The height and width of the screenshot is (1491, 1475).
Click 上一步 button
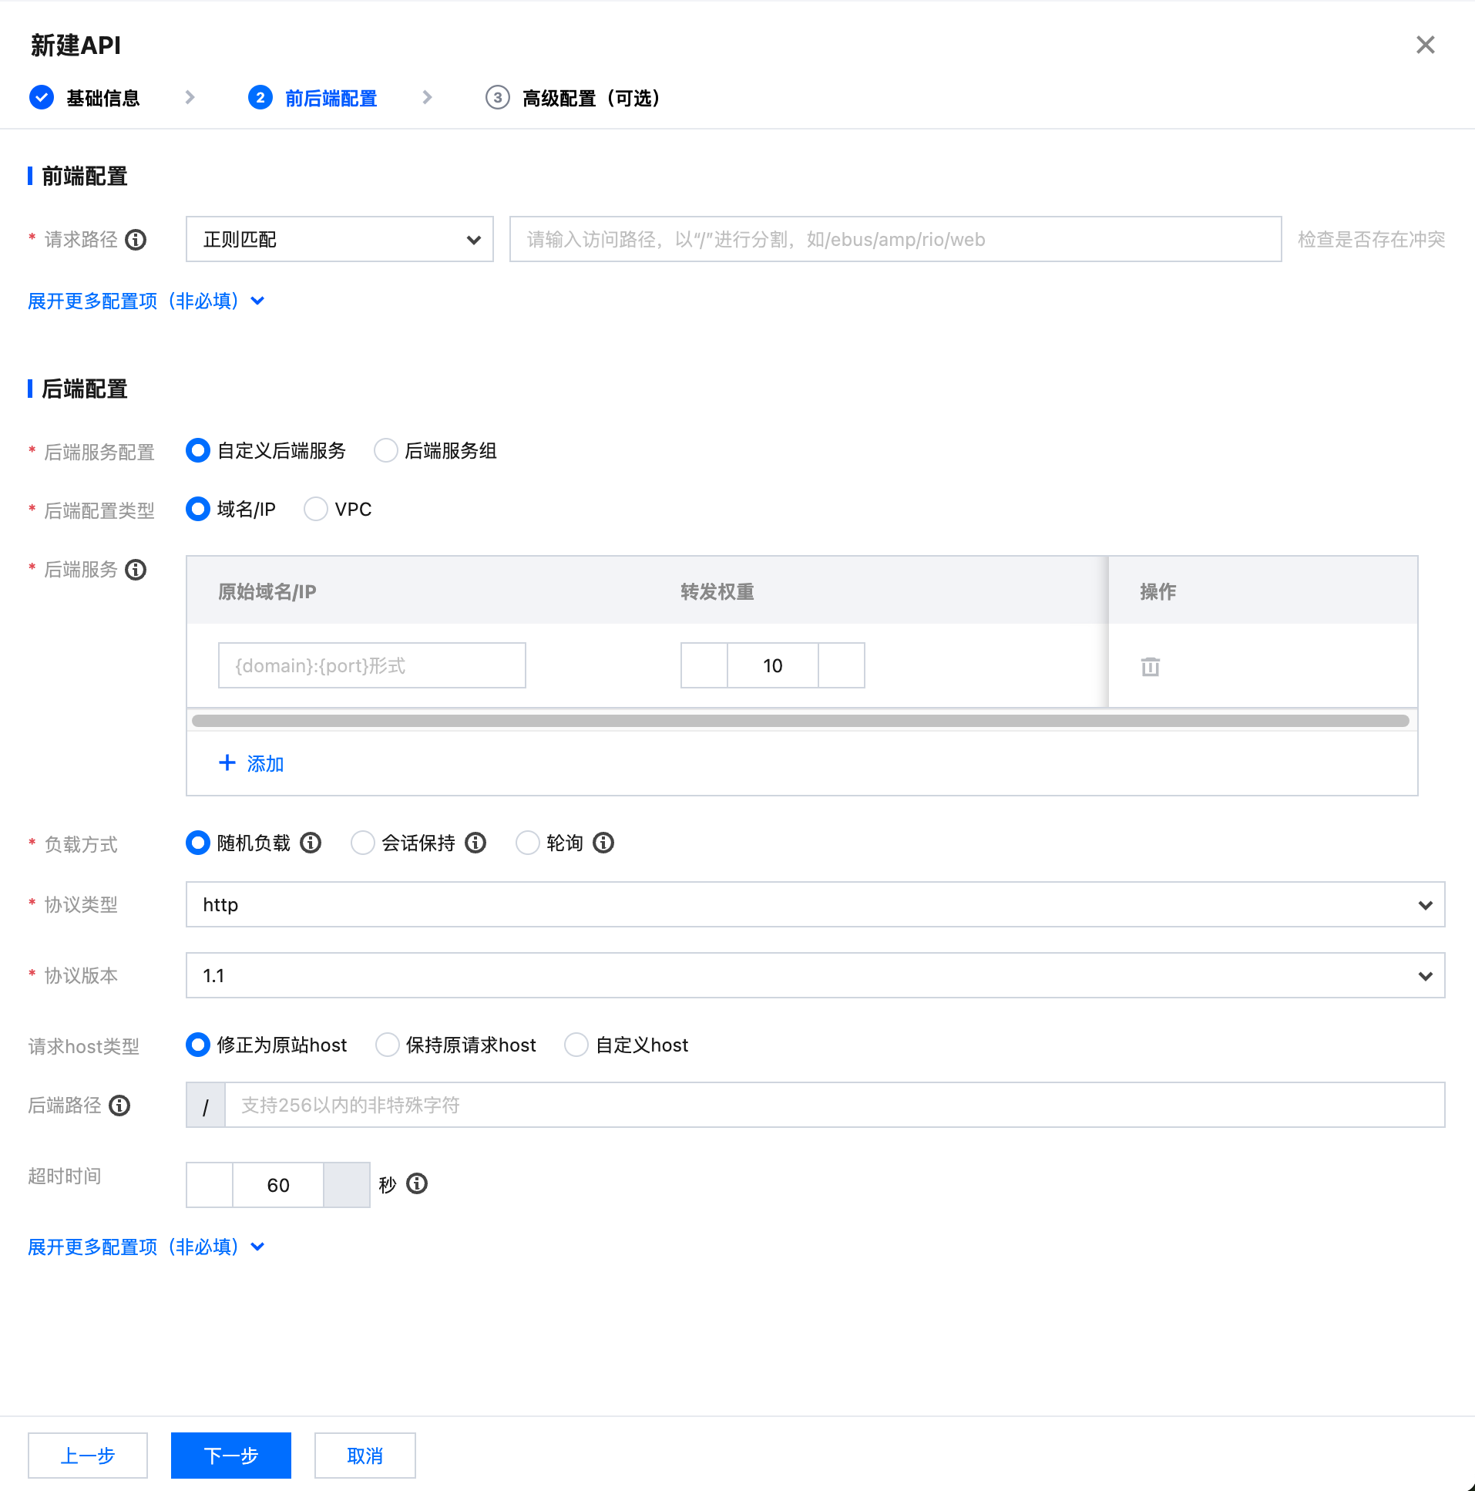[88, 1456]
